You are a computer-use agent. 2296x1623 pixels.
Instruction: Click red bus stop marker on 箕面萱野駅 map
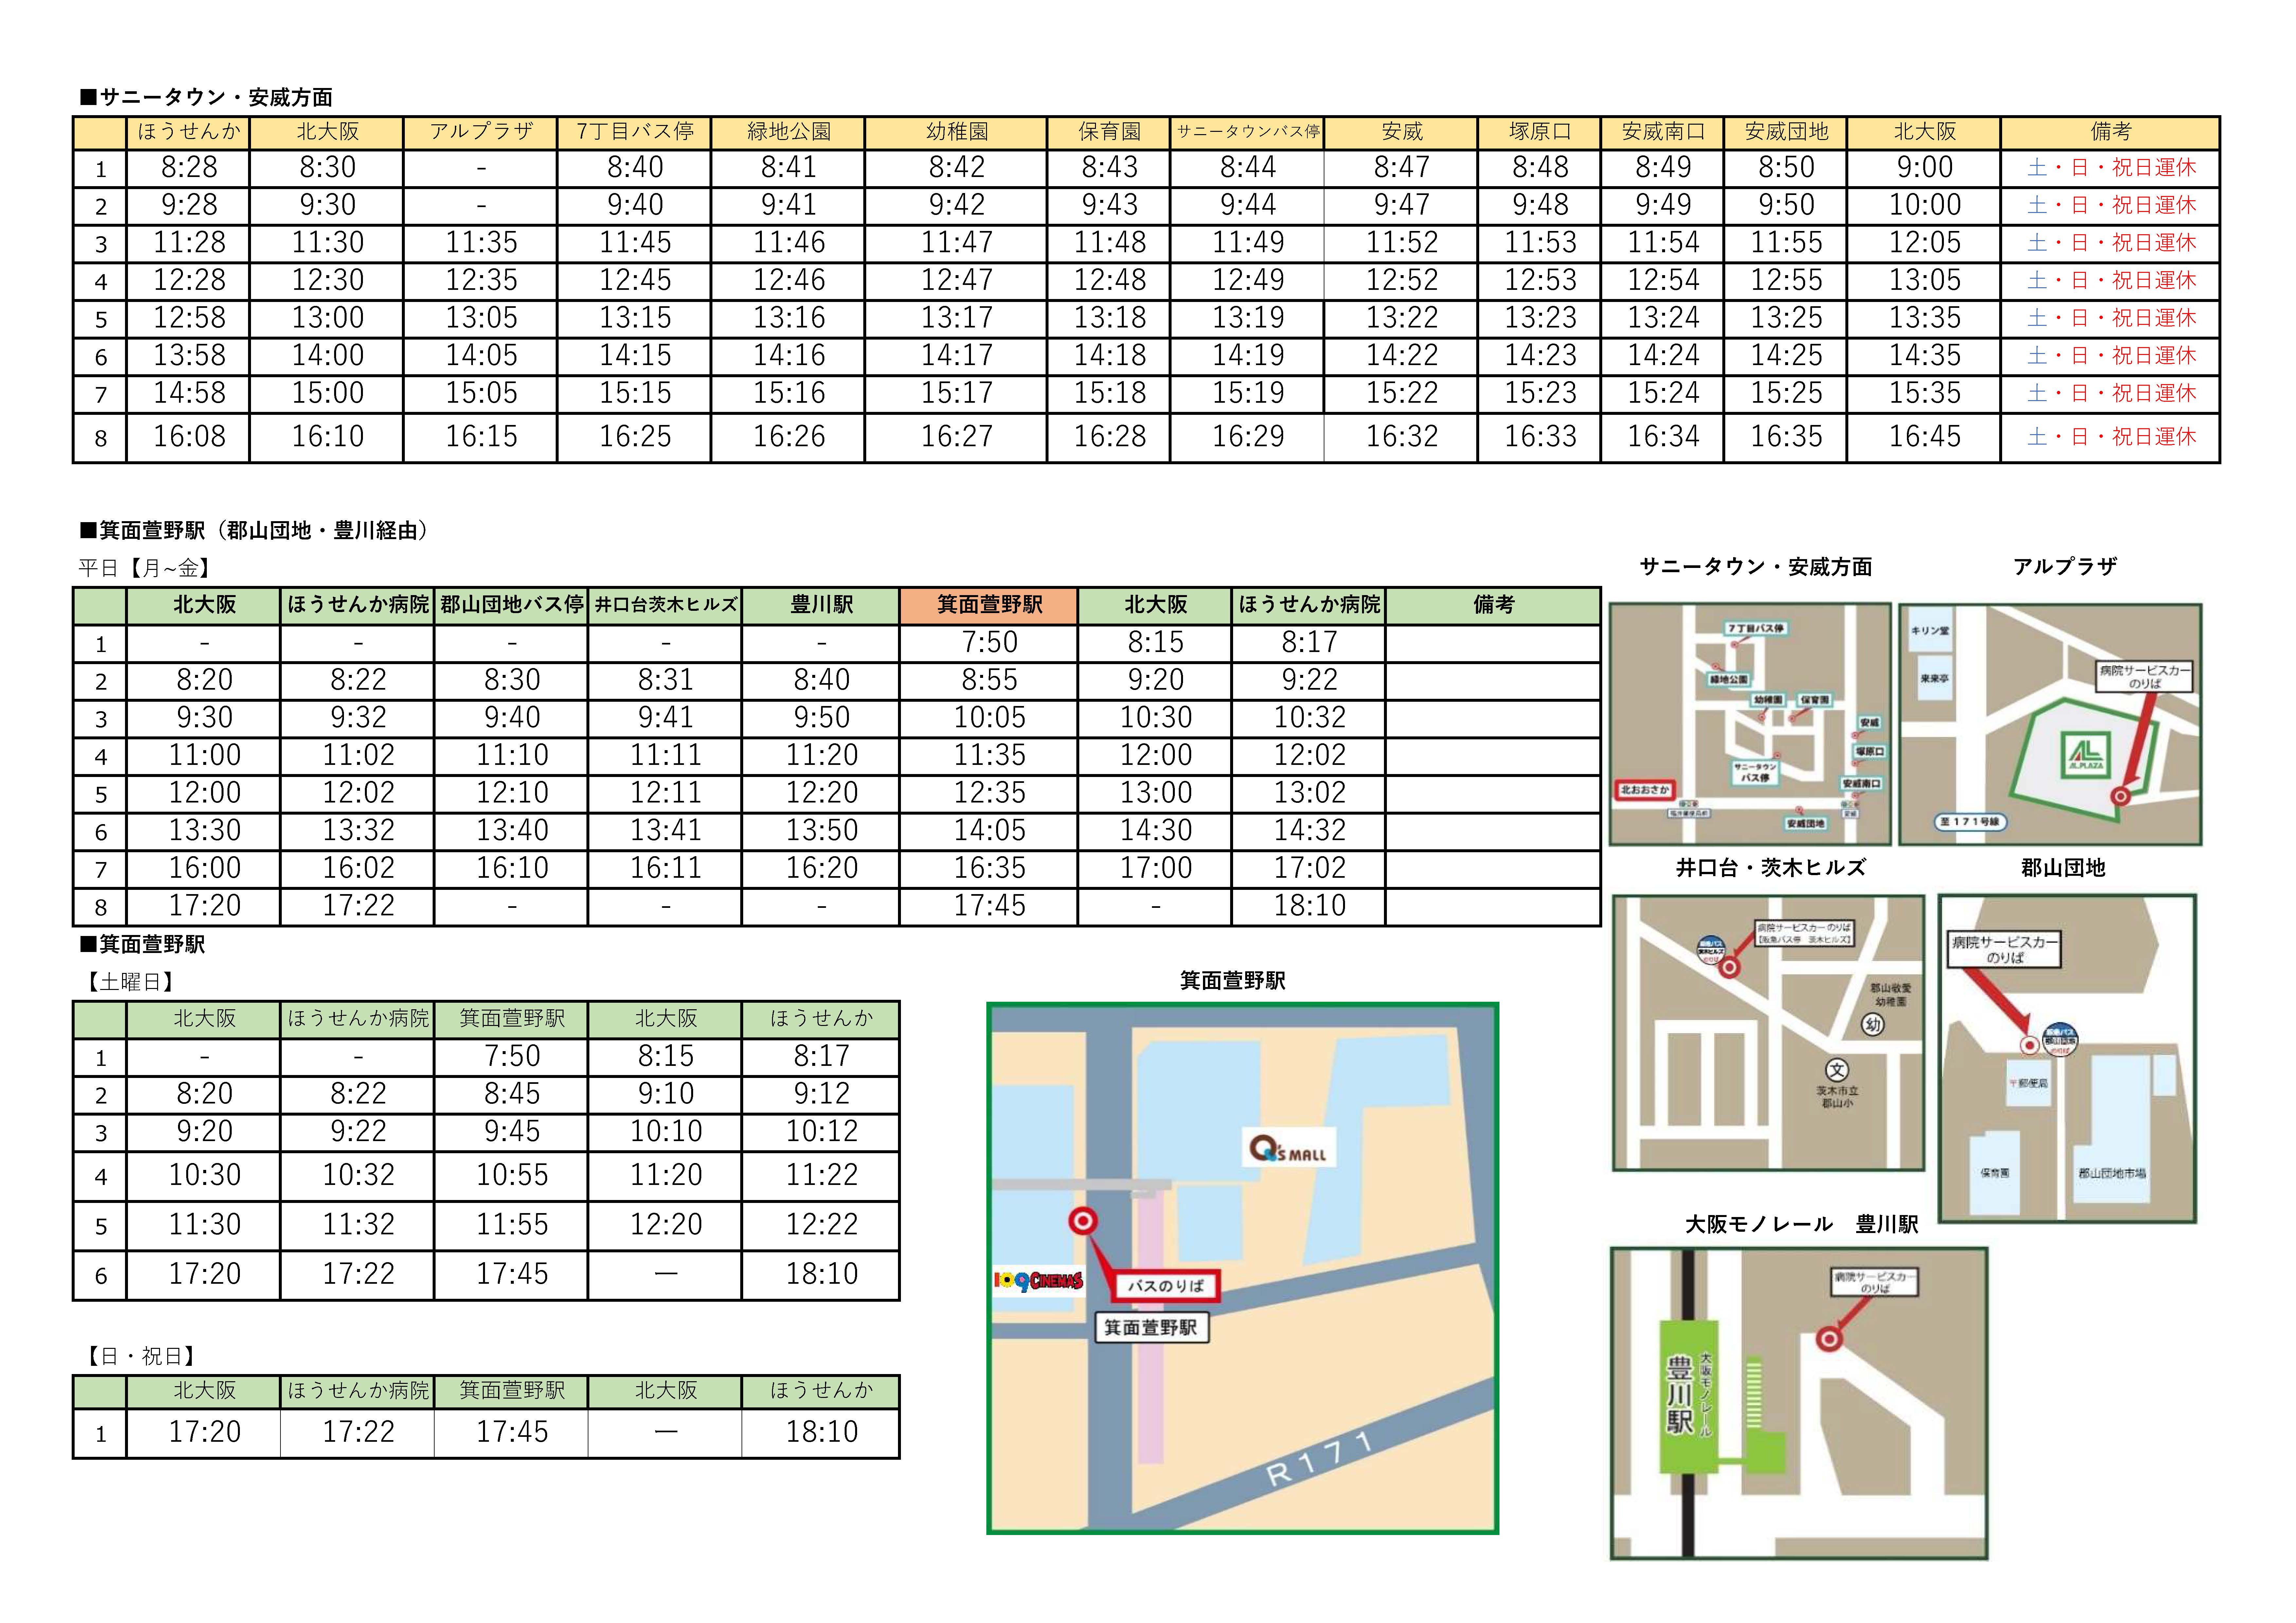(x=1083, y=1221)
